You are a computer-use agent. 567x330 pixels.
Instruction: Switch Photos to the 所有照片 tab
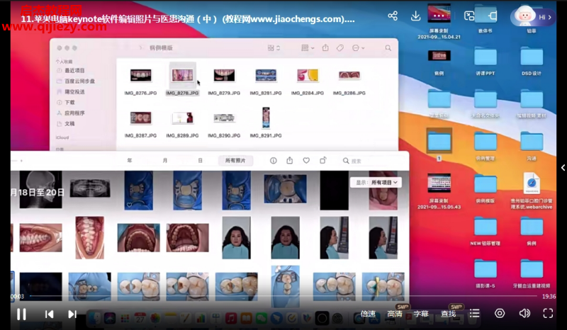(x=235, y=161)
